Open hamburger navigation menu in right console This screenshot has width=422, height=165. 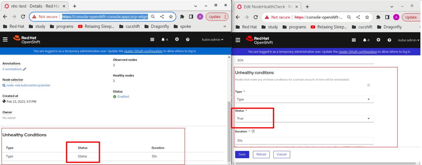tap(238, 40)
